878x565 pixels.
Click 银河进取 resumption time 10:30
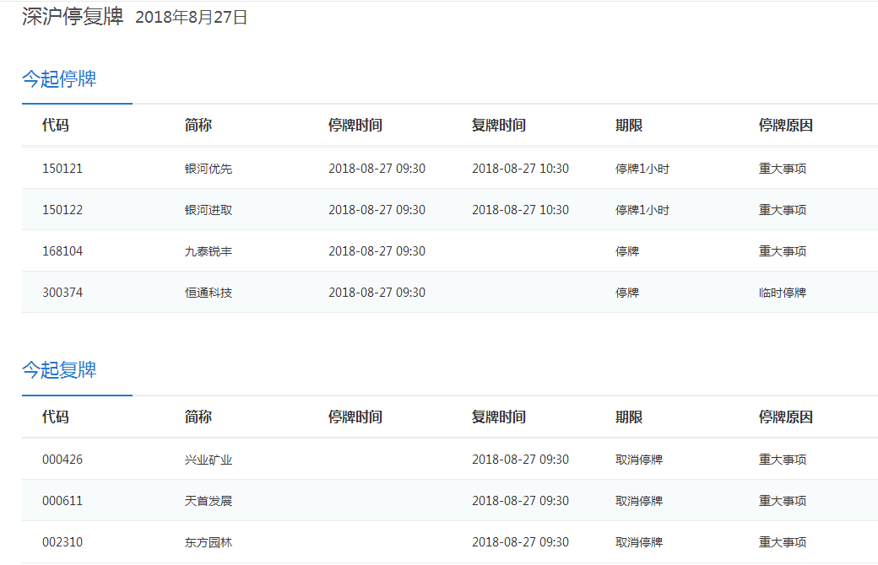(520, 210)
